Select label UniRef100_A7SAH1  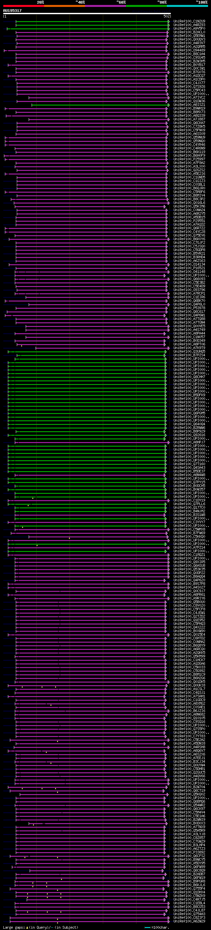pos(189,696)
